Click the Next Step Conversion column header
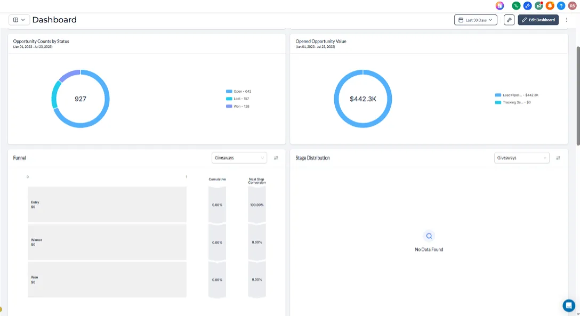Image resolution: width=580 pixels, height=316 pixels. (257, 181)
